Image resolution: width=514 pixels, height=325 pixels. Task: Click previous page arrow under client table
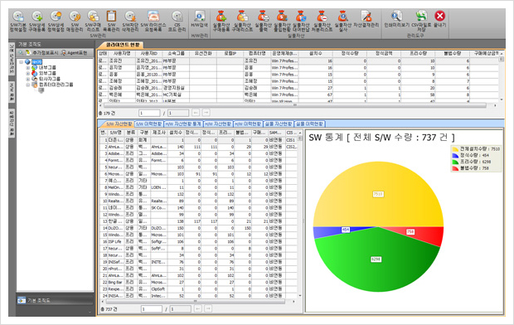tap(196, 113)
